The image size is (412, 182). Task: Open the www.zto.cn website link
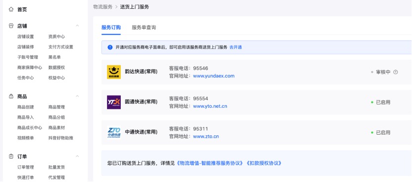click(x=206, y=136)
